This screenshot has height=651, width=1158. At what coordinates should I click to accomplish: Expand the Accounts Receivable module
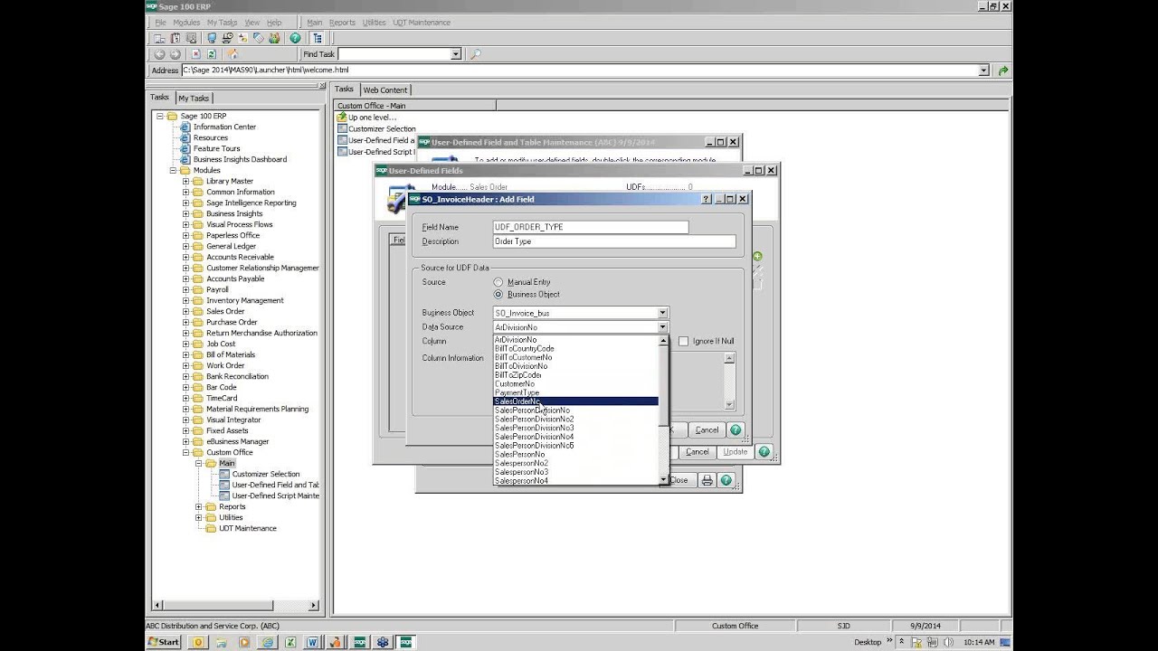pos(185,257)
